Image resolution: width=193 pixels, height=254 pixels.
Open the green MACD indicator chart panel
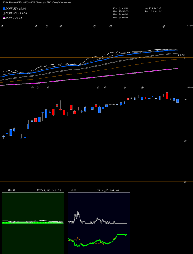pyautogui.click(x=33, y=223)
